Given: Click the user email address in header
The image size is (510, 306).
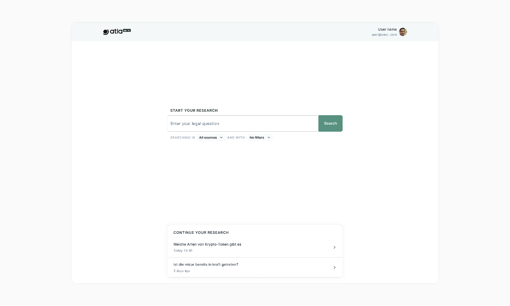Looking at the screenshot, I should pyautogui.click(x=384, y=35).
